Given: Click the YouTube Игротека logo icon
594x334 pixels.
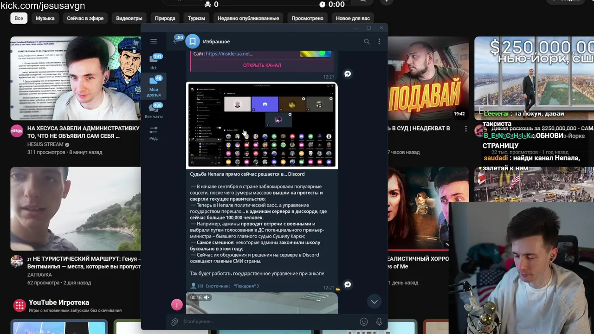Looking at the screenshot, I should click(19, 305).
